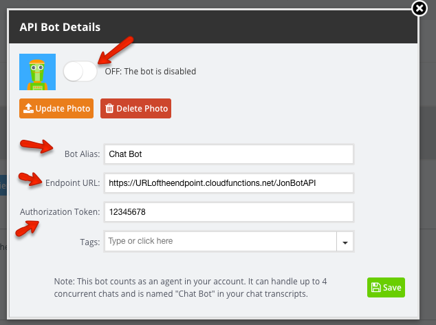Click the Update Photo button

[x=56, y=108]
